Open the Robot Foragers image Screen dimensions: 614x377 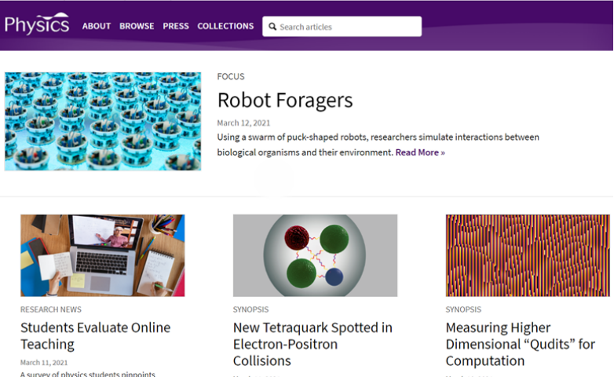coord(103,122)
